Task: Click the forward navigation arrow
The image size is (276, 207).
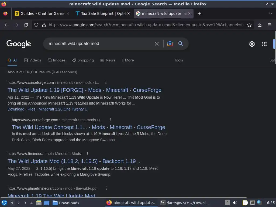Action: pyautogui.click(x=16, y=25)
